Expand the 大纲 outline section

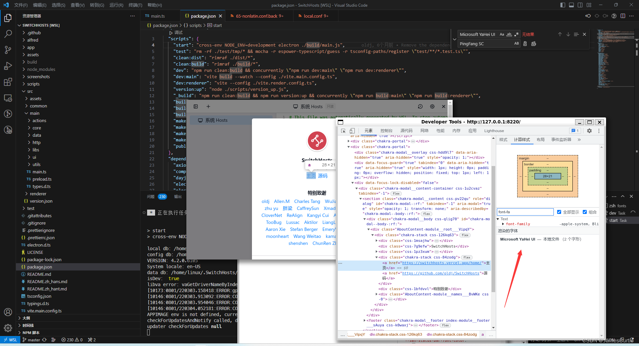(26, 318)
